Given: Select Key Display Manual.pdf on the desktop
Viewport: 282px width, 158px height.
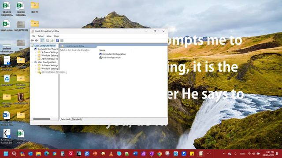Looking at the screenshot, I should click(7, 136).
